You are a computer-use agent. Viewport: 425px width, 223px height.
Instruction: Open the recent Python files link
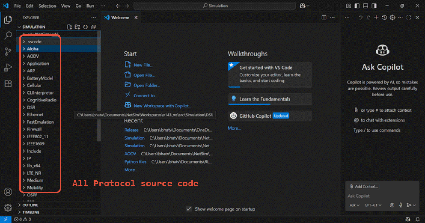point(135,161)
